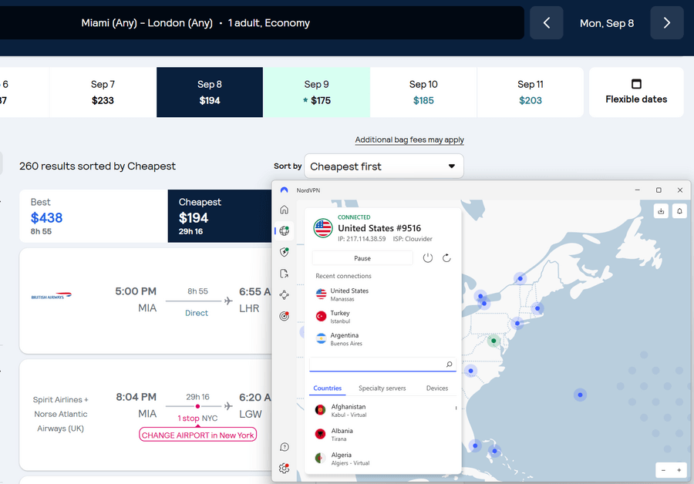
Task: Click the download icon on the NordVPN map
Action: (661, 211)
